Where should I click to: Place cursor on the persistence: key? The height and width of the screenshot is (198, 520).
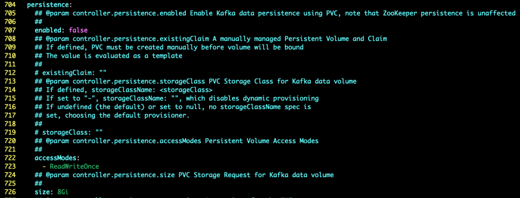coord(49,5)
